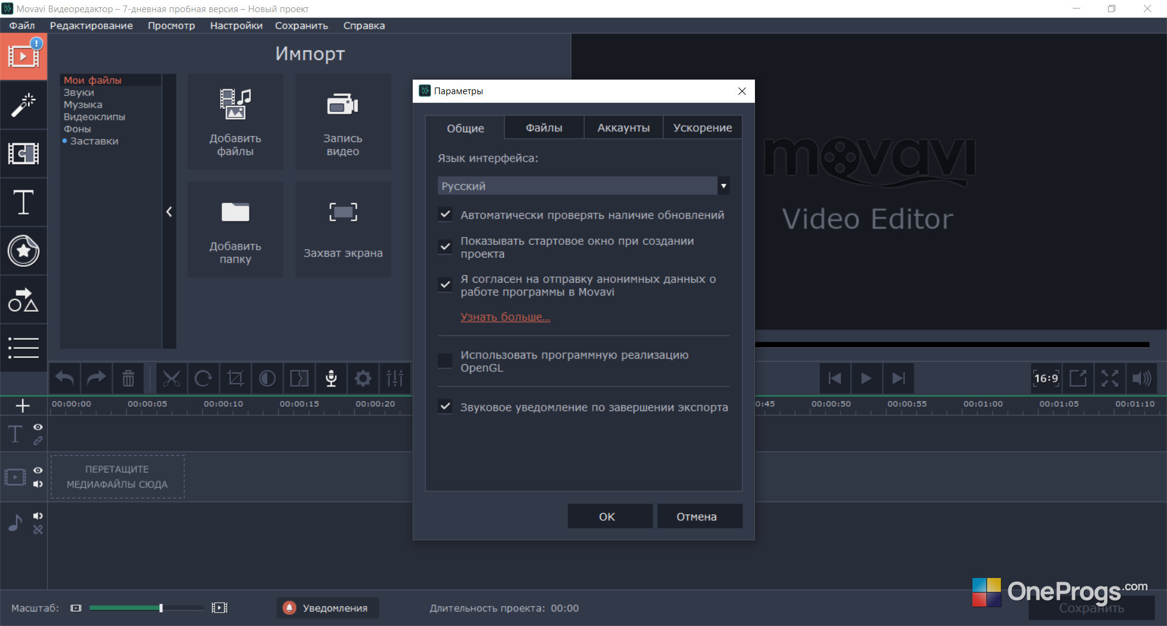Screen dimensions: 1167x626
Task: Toggle show start window on project creation
Action: pos(446,247)
